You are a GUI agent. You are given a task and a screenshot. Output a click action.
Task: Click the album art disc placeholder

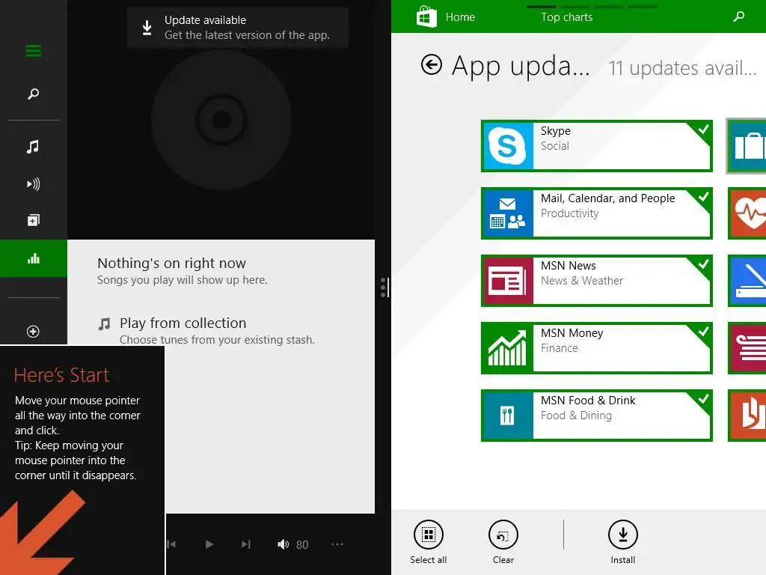[x=221, y=120]
